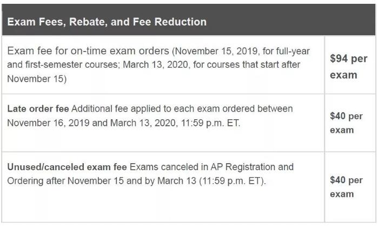Click the trailing "November 15)" text in the first row
Screen dimensions: 378x226
click(37, 79)
